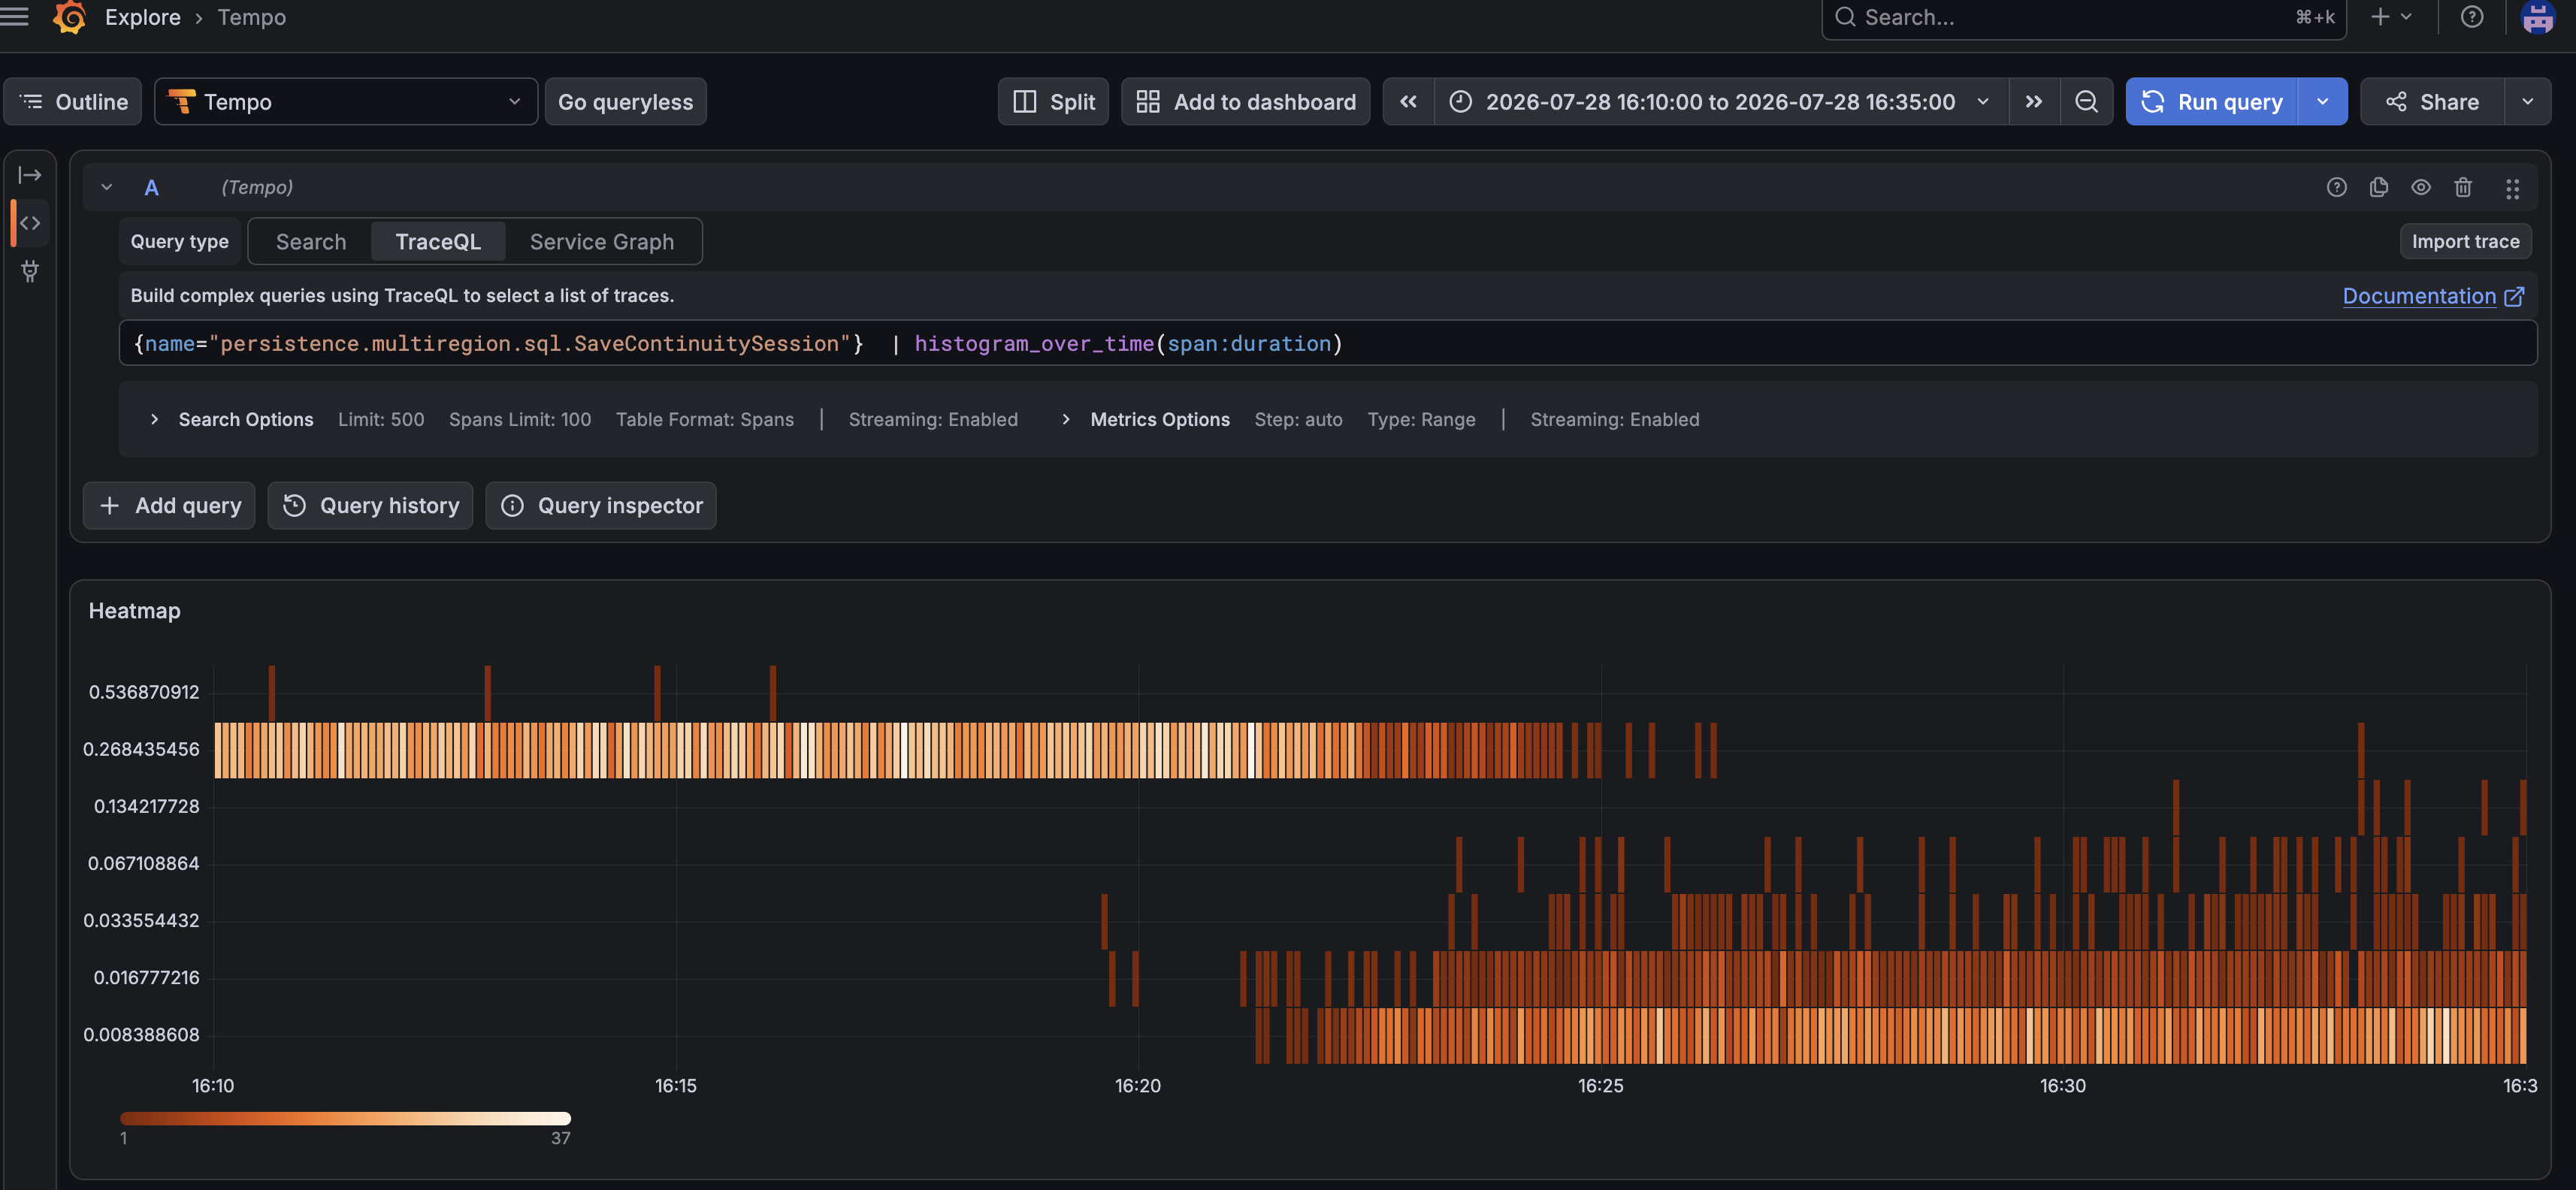Click the Share button
The height and width of the screenshot is (1190, 2576).
(2432, 102)
